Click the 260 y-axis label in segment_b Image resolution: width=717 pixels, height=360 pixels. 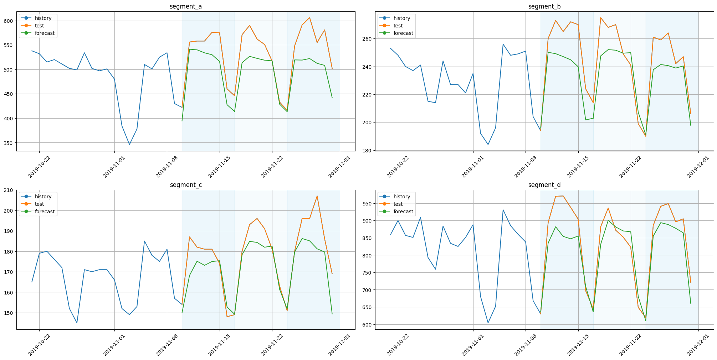coord(368,39)
